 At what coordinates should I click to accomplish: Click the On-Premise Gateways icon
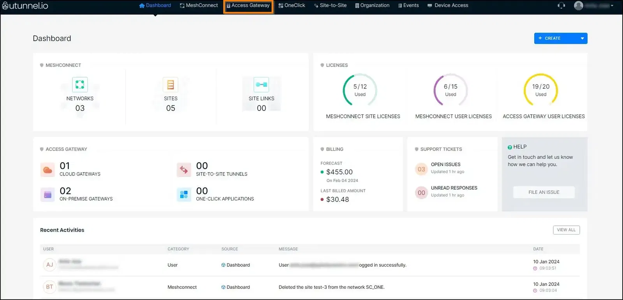[48, 195]
